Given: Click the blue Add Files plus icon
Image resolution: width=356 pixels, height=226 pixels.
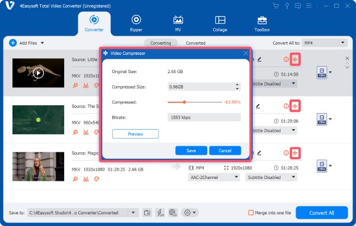Looking at the screenshot, I should 12,43.
